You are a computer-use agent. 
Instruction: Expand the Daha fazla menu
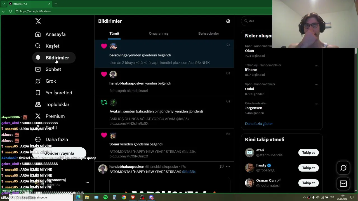(51, 139)
